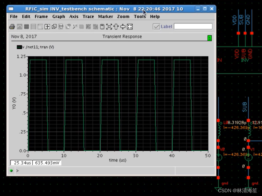Open the Tools menu
The height and width of the screenshot is (196, 262).
(140, 17)
